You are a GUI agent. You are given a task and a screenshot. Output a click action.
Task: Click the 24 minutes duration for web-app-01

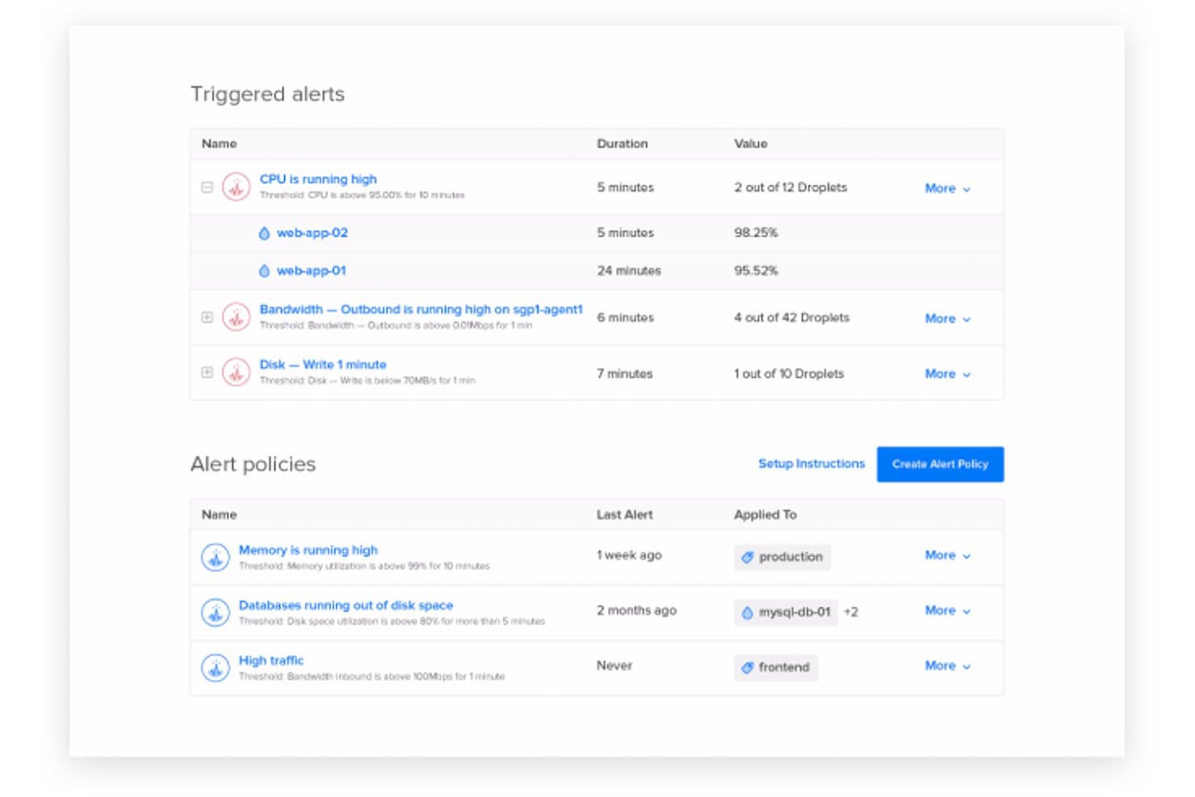point(629,271)
